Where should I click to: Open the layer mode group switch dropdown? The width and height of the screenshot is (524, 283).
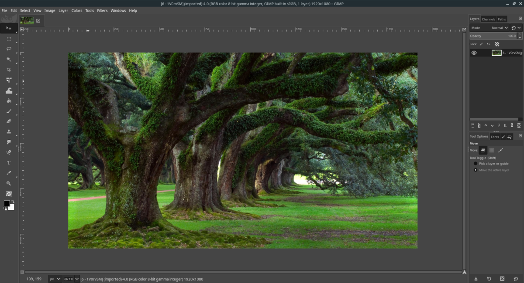point(516,28)
